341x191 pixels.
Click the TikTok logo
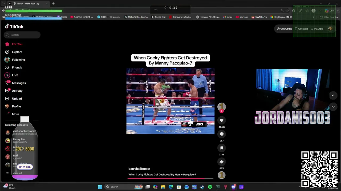pos(14,27)
